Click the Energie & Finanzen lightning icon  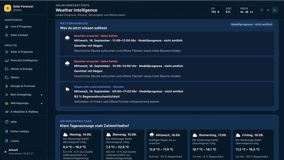(x=7, y=86)
